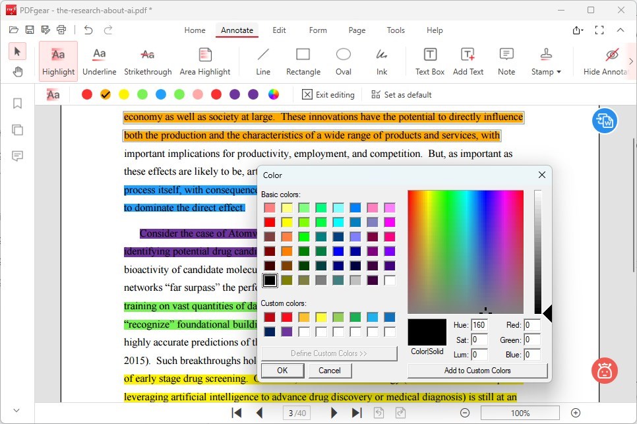Switch to the Form tab
637x424 pixels.
point(318,30)
